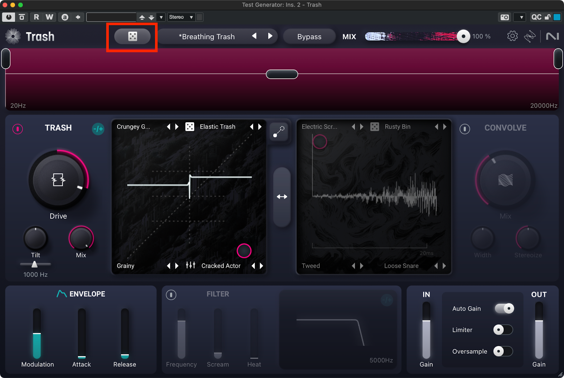Toggle host Write automation W button

49,17
